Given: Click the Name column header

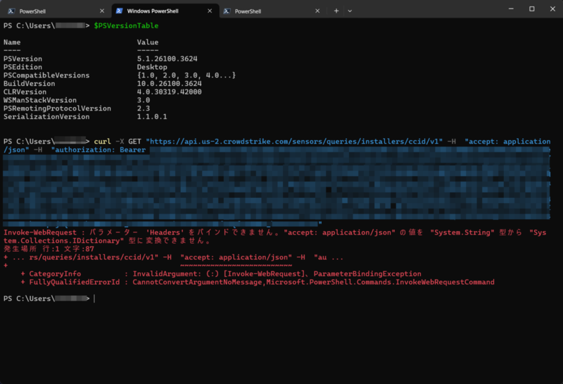Looking at the screenshot, I should click(x=12, y=42).
